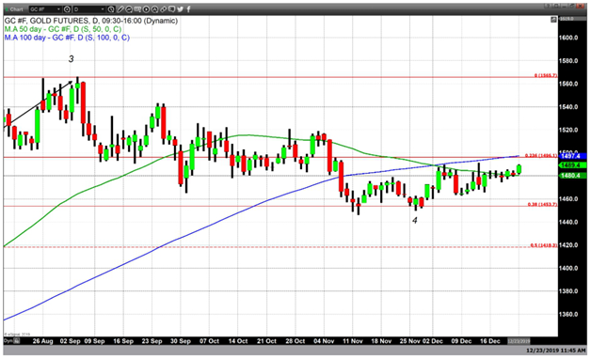The height and width of the screenshot is (359, 591).
Task: Click the Twitter share icon
Action: [x=180, y=9]
